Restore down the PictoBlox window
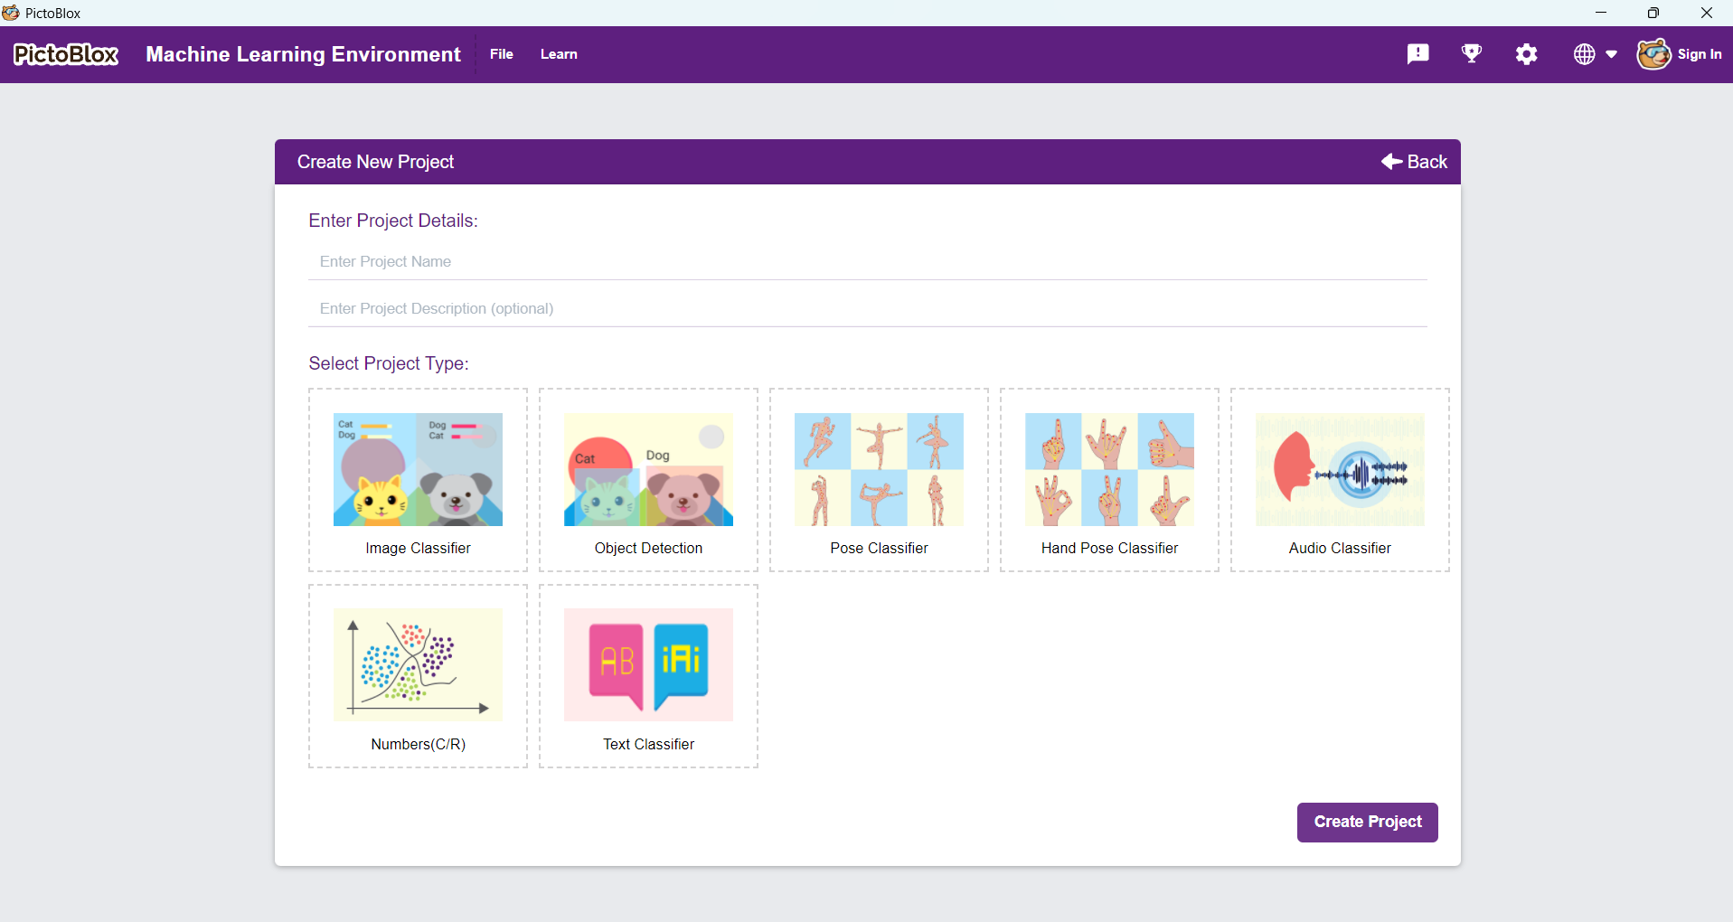The image size is (1733, 922). click(1653, 13)
